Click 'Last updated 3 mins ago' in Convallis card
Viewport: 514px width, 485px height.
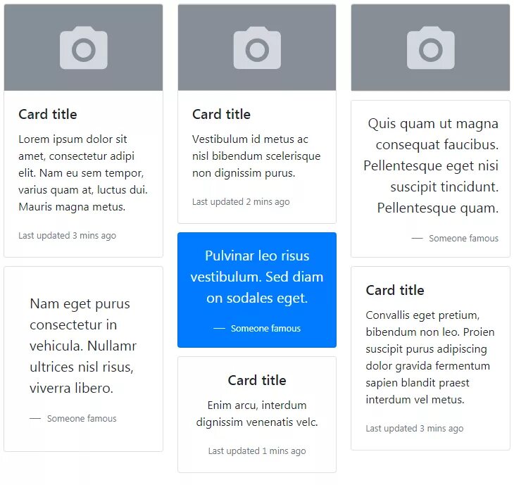(x=415, y=428)
